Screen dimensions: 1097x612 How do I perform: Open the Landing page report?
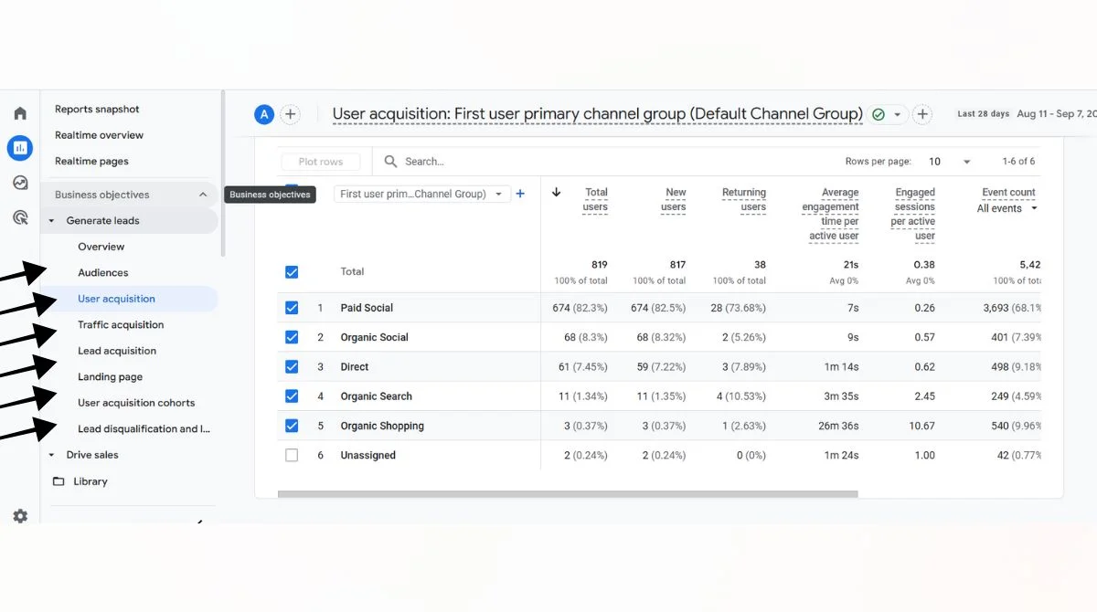pyautogui.click(x=111, y=377)
